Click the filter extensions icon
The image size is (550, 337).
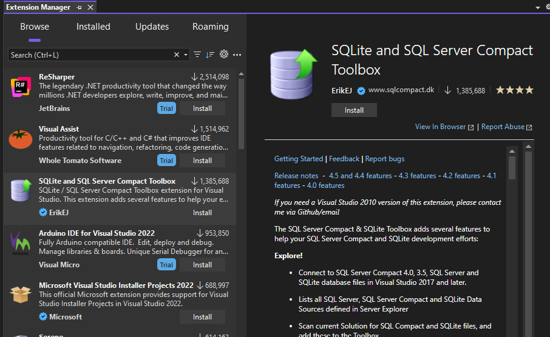click(197, 55)
